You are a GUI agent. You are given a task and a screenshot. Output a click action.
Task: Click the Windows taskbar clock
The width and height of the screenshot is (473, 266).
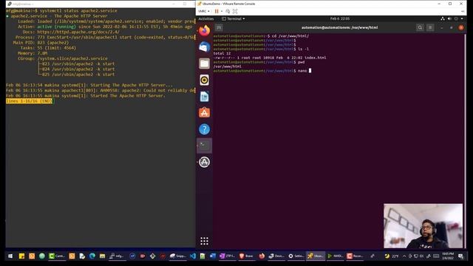pyautogui.click(x=448, y=256)
